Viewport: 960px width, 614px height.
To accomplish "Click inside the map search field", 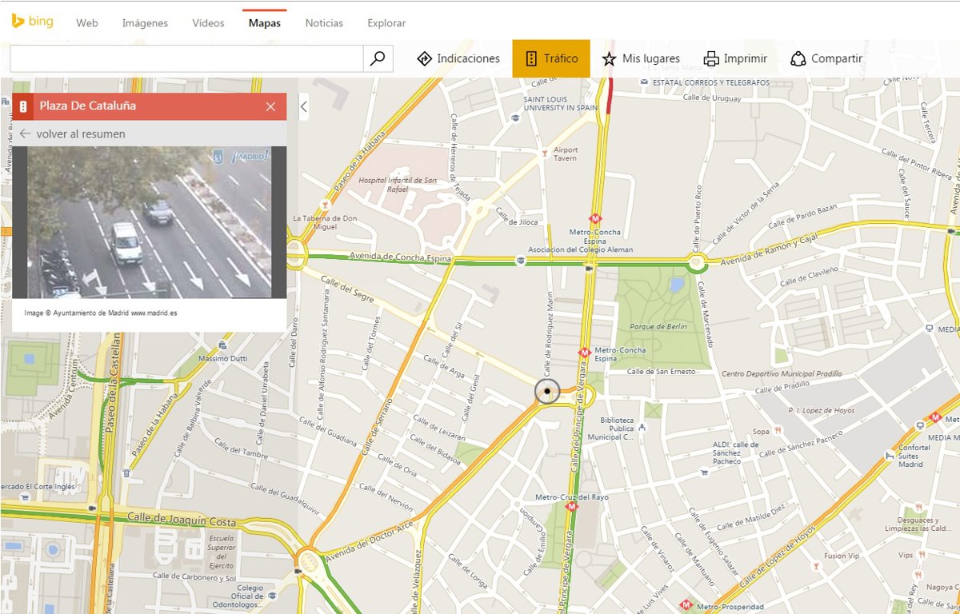I will tap(184, 58).
